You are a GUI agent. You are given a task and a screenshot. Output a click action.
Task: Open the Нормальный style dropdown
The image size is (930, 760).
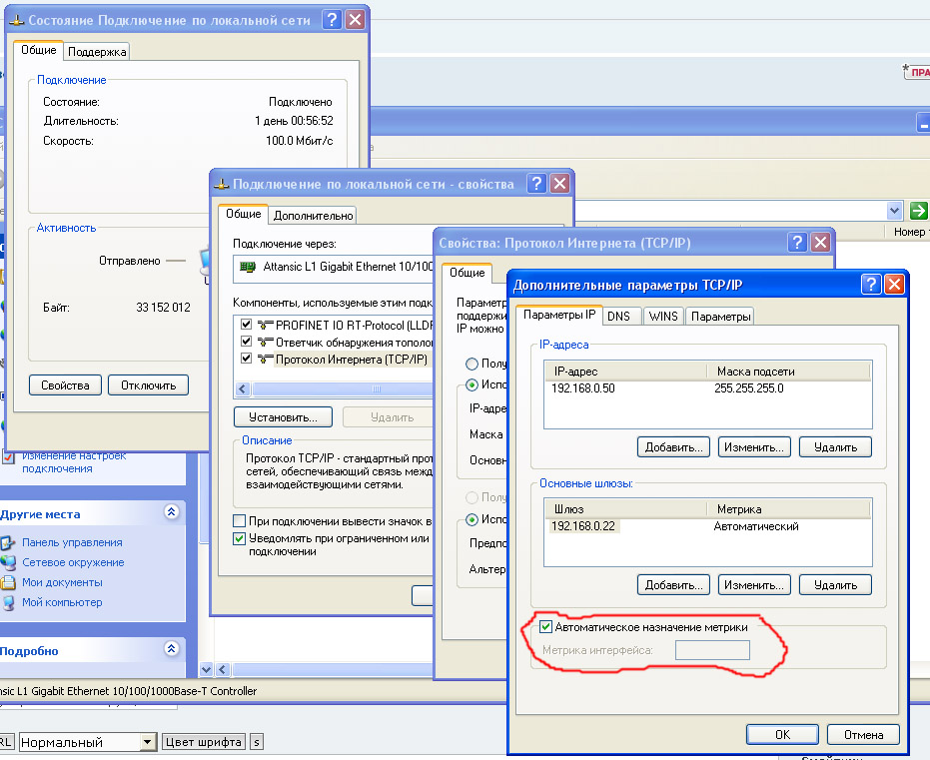click(x=148, y=742)
